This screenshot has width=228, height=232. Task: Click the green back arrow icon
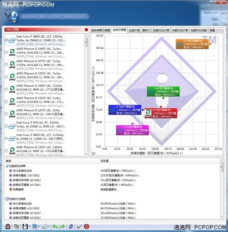(55, 227)
